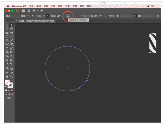Change screen mode at toolbar bottom
This screenshot has height=124, width=163.
(9, 98)
